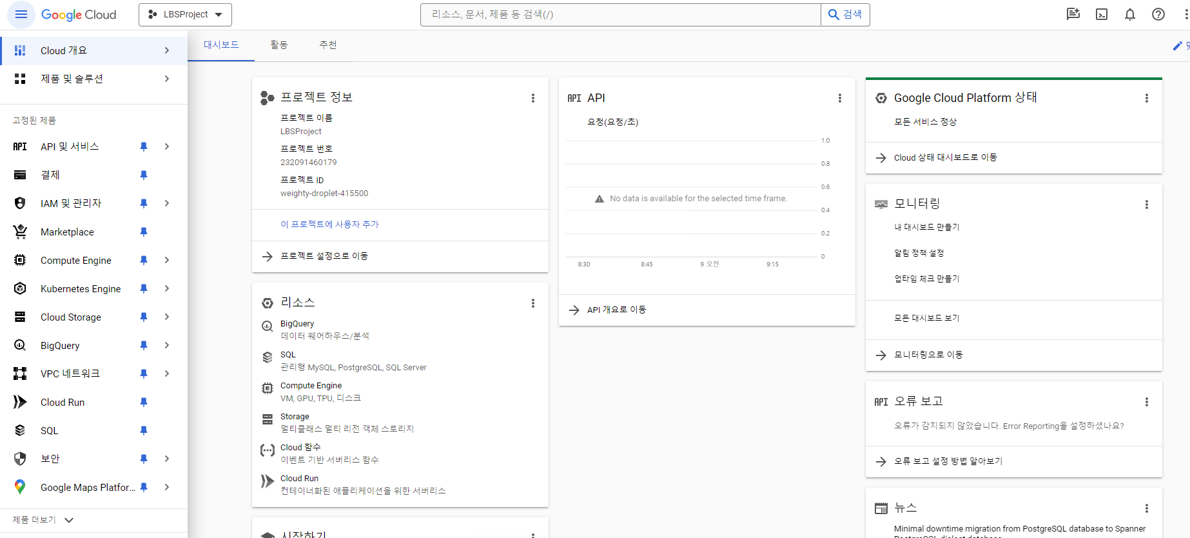
Task: Click the Compute Engine chip icon in 리소스
Action: [267, 388]
